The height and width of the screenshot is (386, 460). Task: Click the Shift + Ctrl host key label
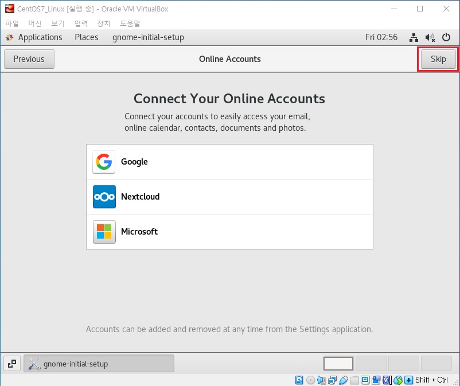tap(431, 380)
